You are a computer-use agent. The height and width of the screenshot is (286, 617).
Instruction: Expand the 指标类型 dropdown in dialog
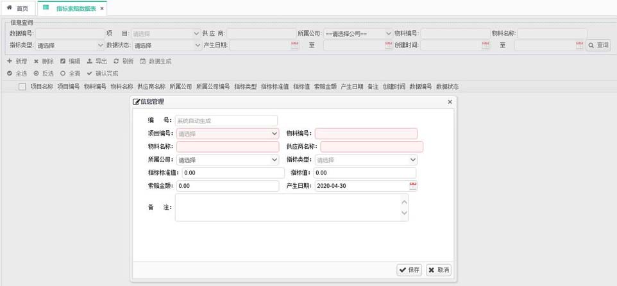[x=412, y=160]
